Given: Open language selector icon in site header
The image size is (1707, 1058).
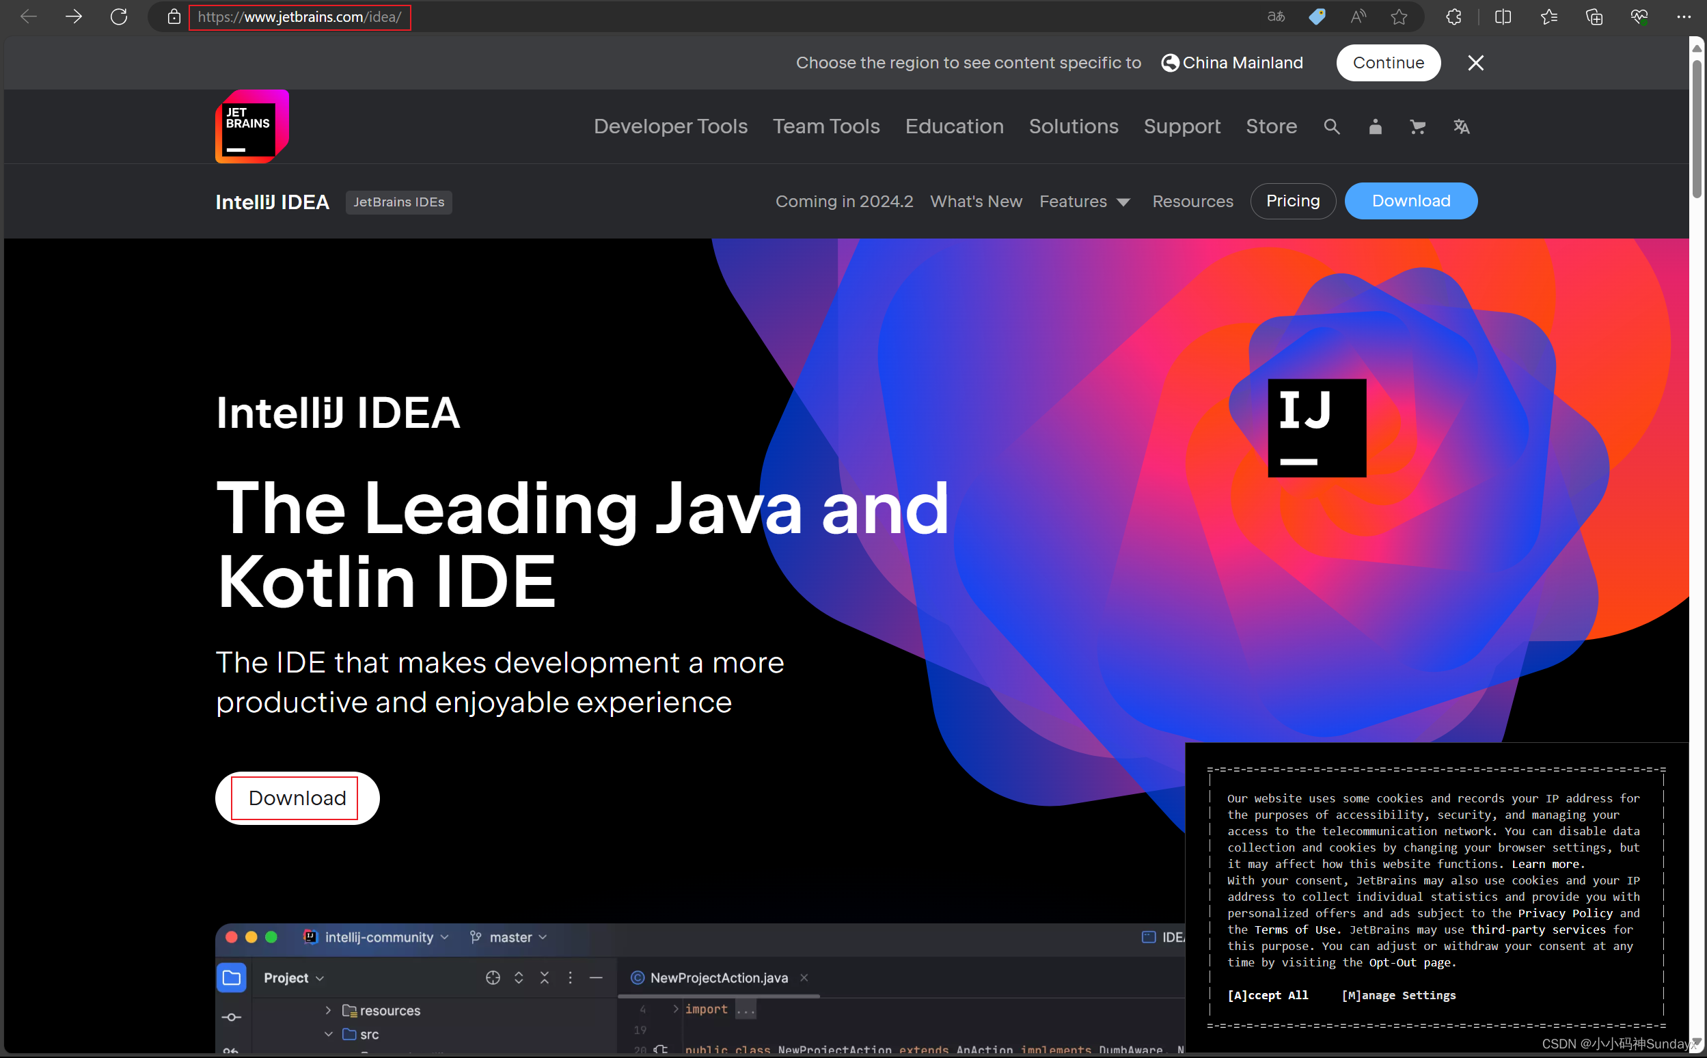Looking at the screenshot, I should click(x=1461, y=126).
